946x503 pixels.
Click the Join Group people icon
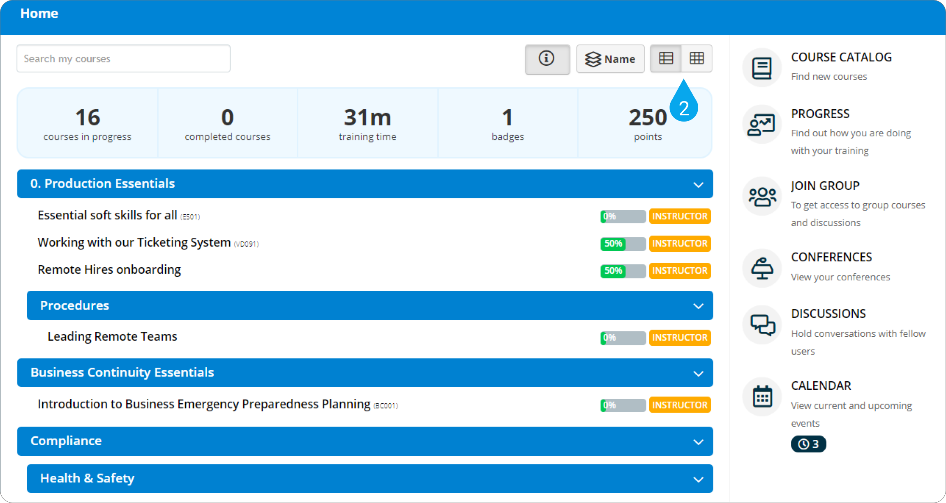coord(761,196)
